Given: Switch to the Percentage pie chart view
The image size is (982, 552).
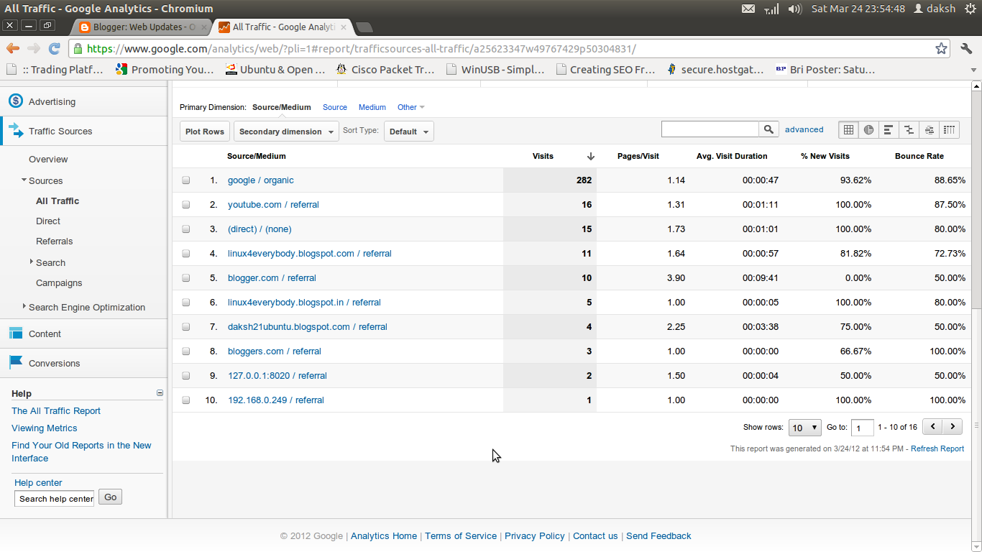Looking at the screenshot, I should [868, 129].
